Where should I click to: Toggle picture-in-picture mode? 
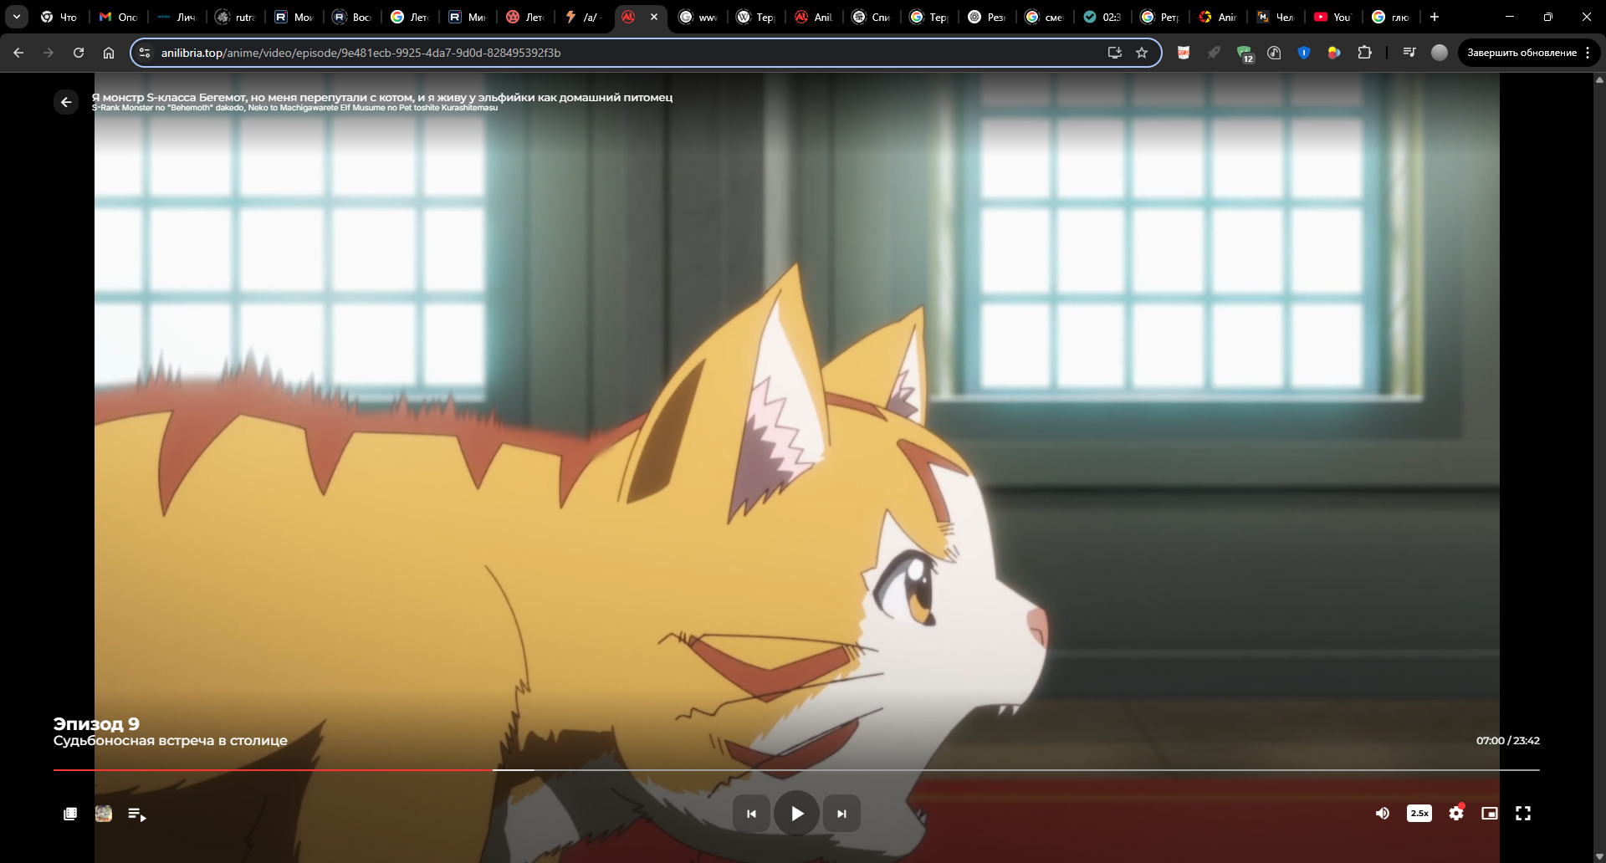1490,813
